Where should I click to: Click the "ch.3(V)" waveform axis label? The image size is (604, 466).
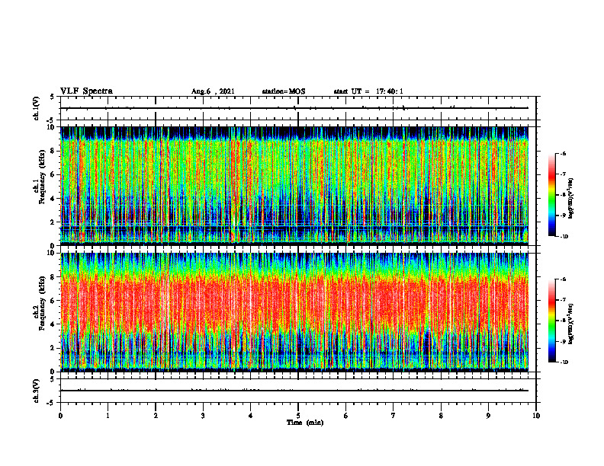[36, 391]
